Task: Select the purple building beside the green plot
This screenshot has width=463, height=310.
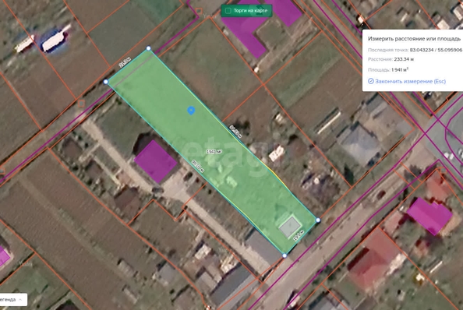Action: (156, 161)
